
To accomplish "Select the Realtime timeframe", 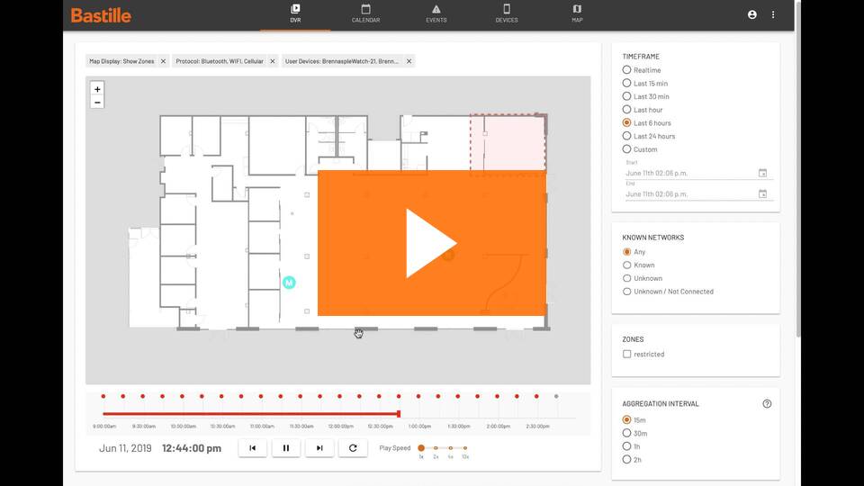I will click(626, 70).
